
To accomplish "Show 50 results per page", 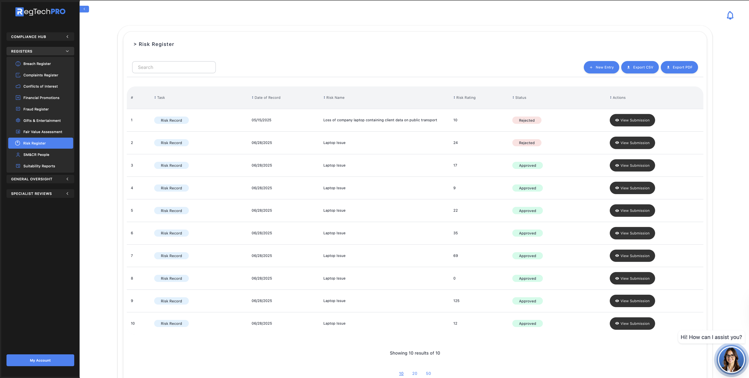I will coord(428,374).
